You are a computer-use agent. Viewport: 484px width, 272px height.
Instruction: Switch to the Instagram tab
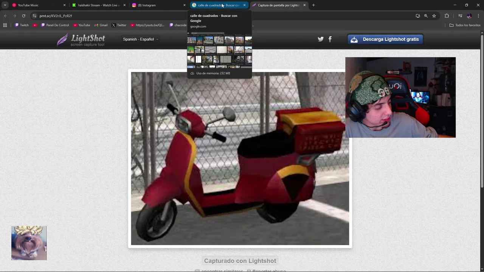pyautogui.click(x=159, y=5)
